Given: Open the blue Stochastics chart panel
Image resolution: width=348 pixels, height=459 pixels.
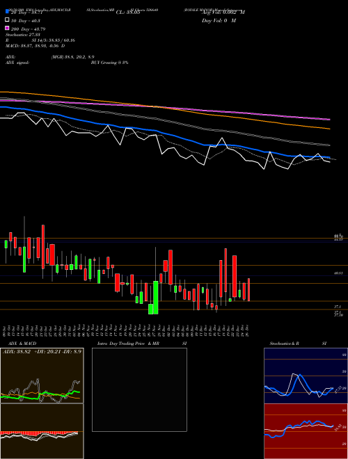Looking at the screenshot, I should click(306, 376).
